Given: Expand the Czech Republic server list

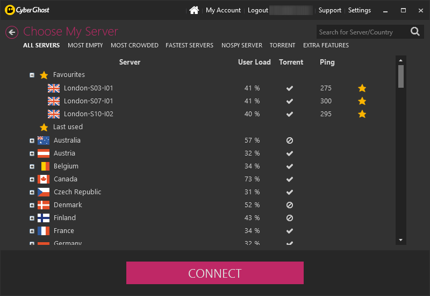Looking at the screenshot, I should click(x=32, y=192).
